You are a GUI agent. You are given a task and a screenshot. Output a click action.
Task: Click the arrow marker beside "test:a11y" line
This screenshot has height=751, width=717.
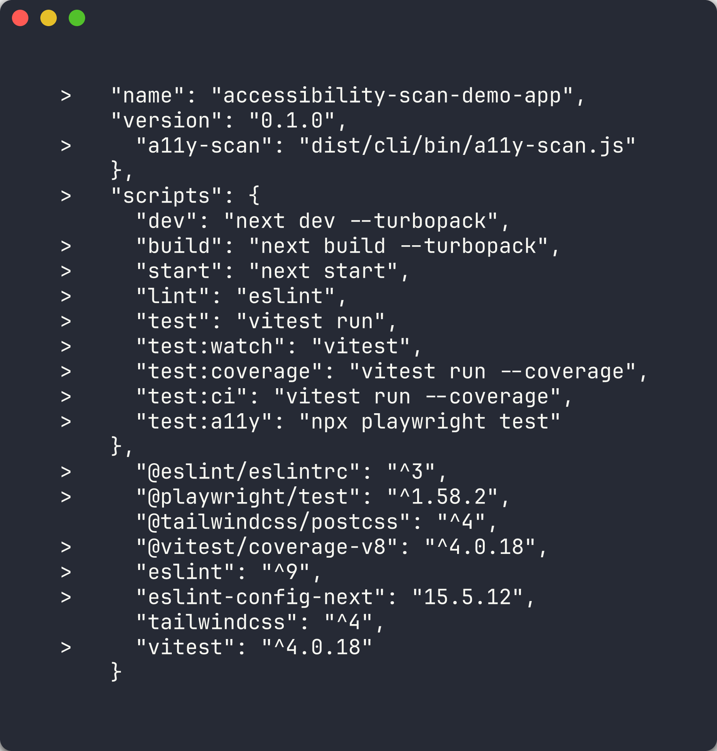pos(66,422)
